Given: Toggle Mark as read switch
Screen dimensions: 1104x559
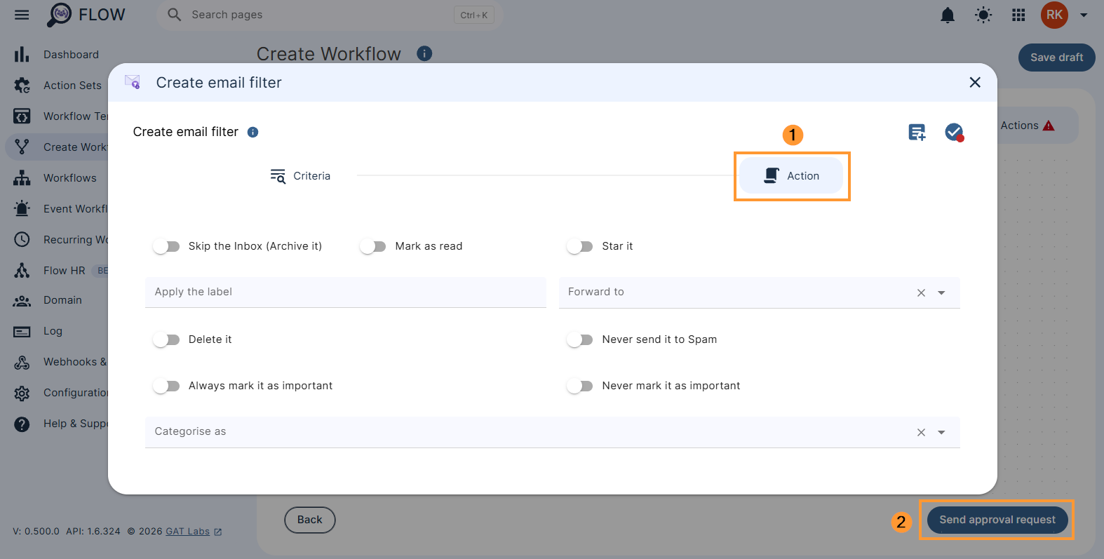Looking at the screenshot, I should 372,246.
